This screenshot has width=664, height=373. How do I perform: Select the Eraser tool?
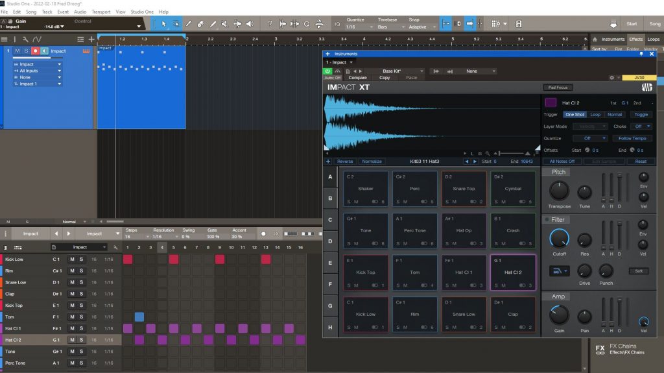(200, 24)
